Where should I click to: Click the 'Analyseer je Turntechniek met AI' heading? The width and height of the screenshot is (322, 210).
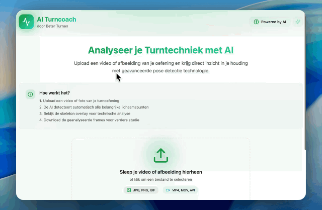tap(160, 50)
